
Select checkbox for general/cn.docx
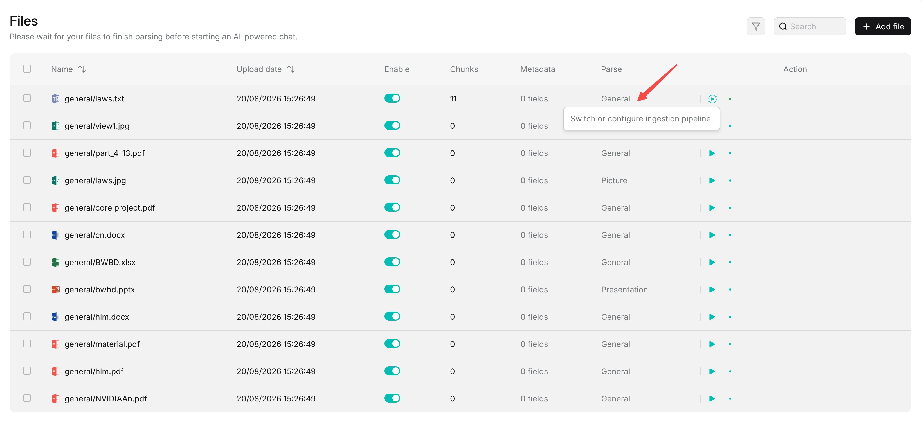27,234
